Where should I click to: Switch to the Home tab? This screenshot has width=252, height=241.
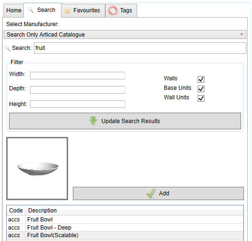[14, 10]
